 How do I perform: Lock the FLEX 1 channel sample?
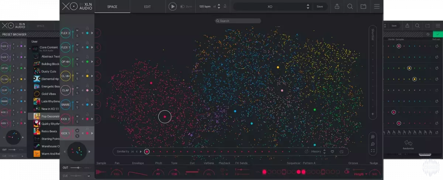[x=87, y=42]
